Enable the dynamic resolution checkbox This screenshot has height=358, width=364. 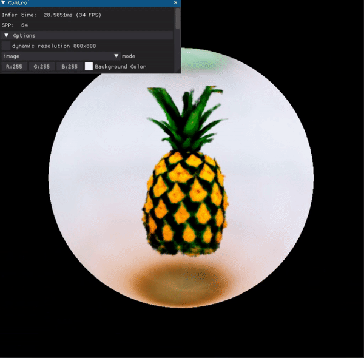tap(6, 46)
